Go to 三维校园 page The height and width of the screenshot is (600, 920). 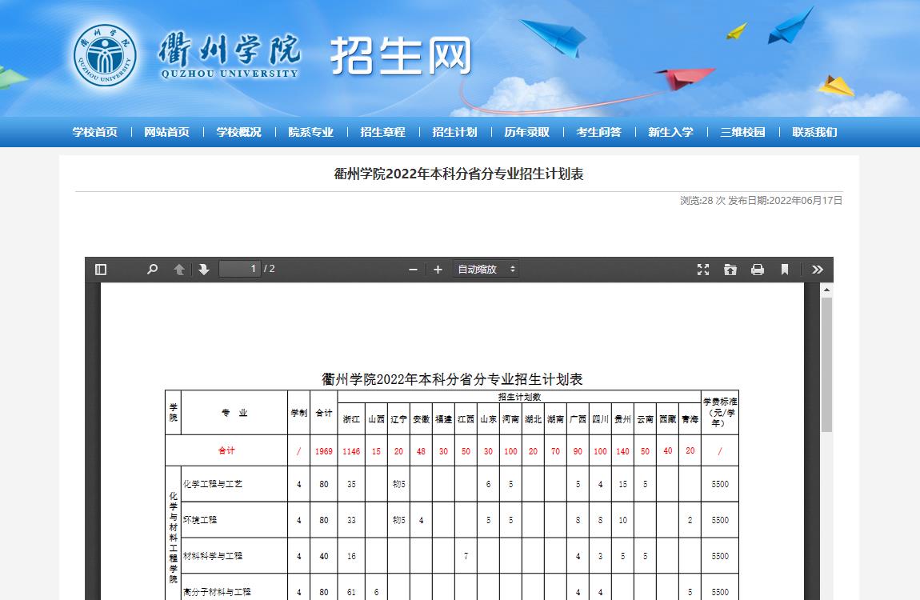[743, 132]
